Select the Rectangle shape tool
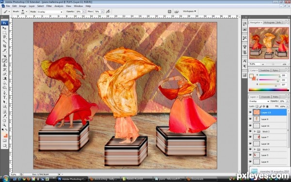Screen dimensions: 291x182 pyautogui.click(x=4, y=106)
